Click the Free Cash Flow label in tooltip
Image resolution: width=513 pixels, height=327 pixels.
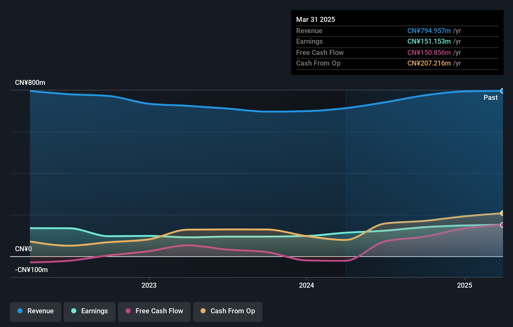coord(320,53)
